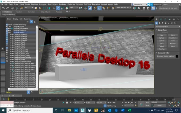Open the Workspaces Default dropdown

pyautogui.click(x=171, y=5)
